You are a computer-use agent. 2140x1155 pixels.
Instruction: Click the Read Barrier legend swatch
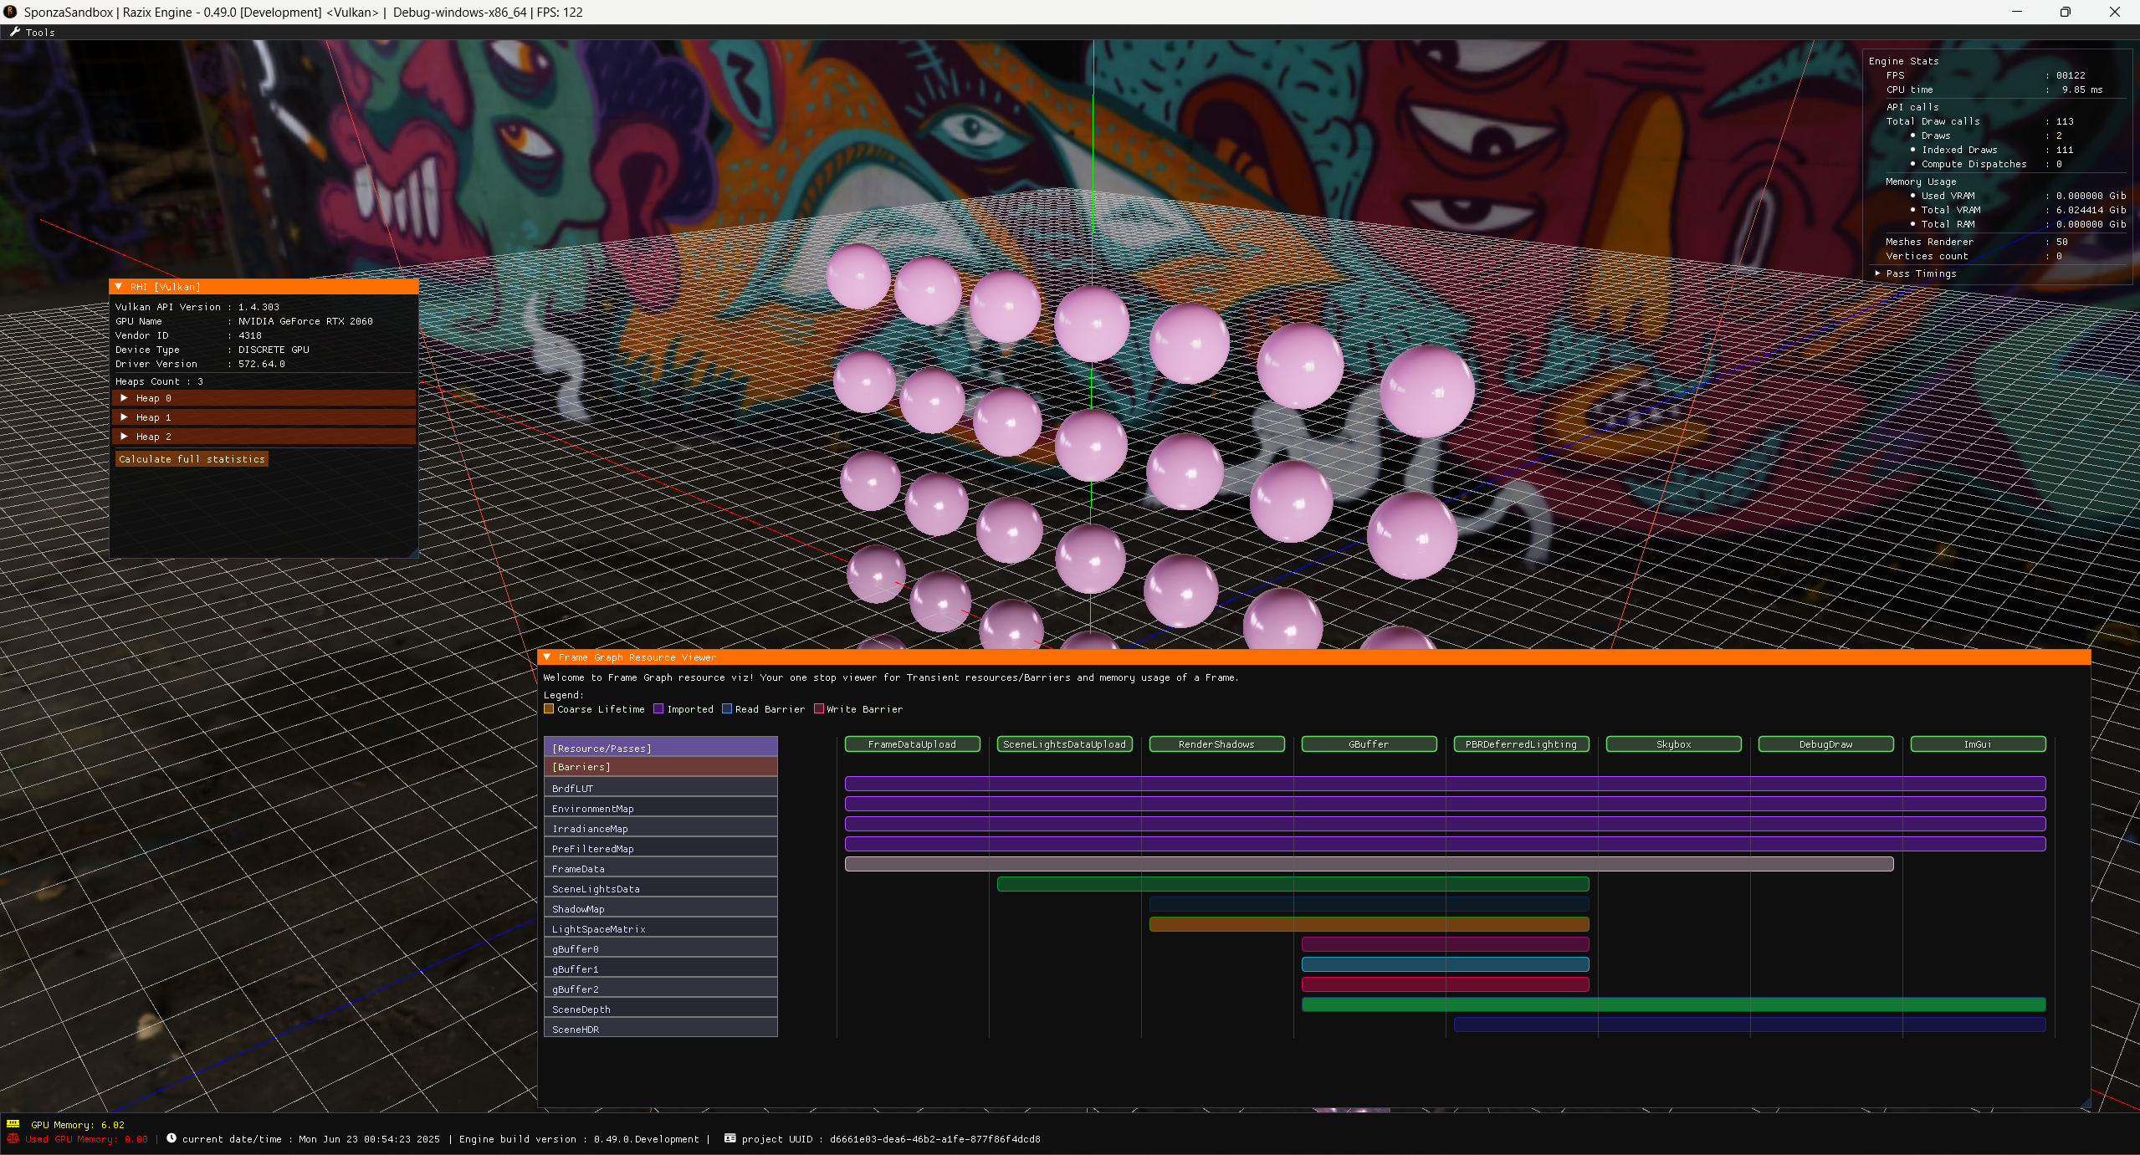click(727, 708)
